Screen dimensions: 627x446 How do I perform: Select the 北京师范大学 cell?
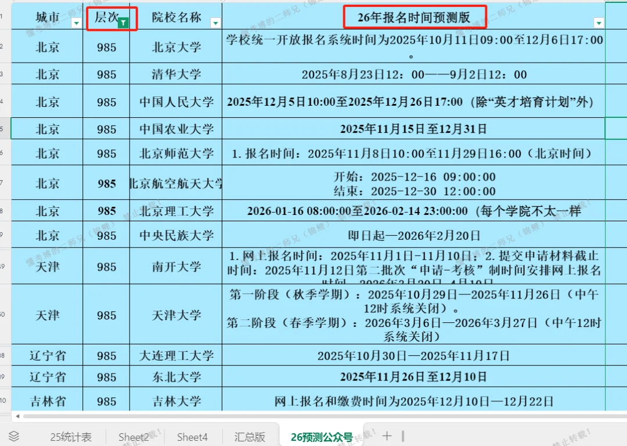tap(176, 153)
